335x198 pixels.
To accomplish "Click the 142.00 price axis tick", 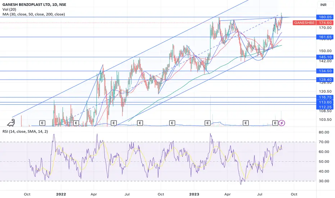I will [x=325, y=61].
